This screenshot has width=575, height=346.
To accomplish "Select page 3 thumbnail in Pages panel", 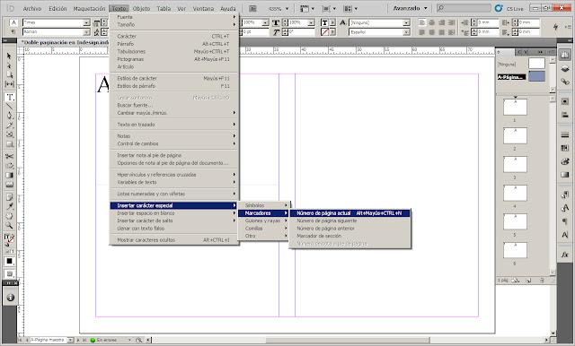I will pyautogui.click(x=515, y=165).
